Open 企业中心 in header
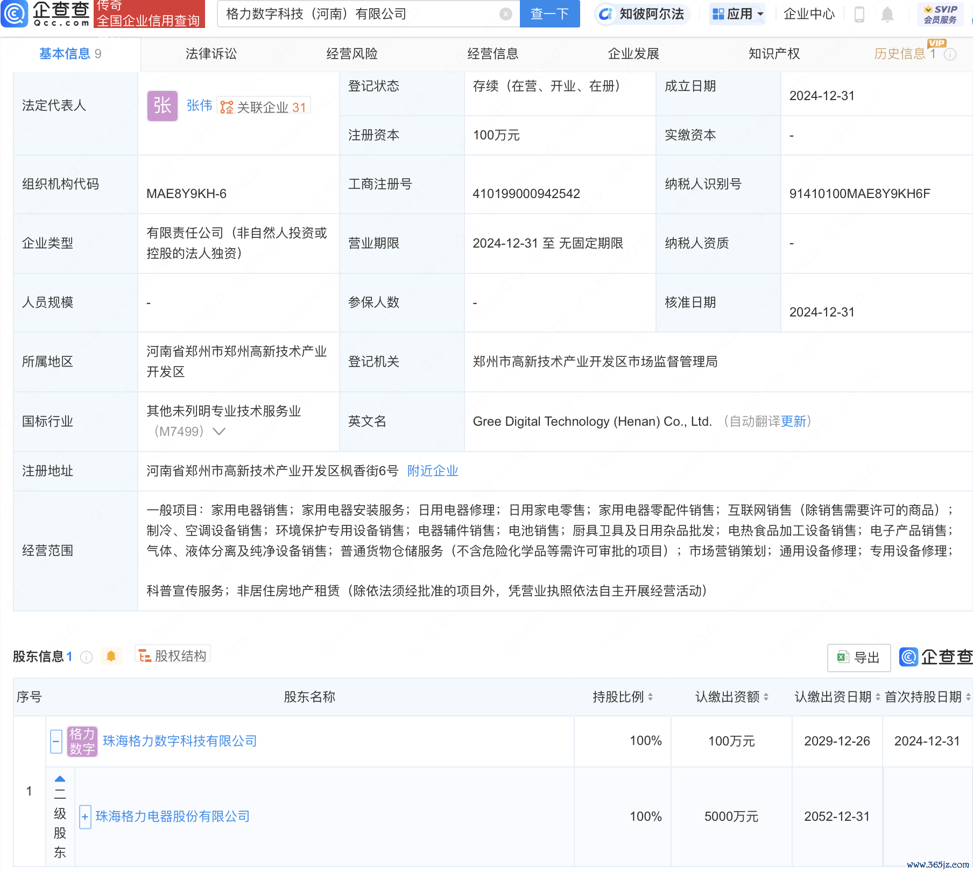 coord(809,14)
